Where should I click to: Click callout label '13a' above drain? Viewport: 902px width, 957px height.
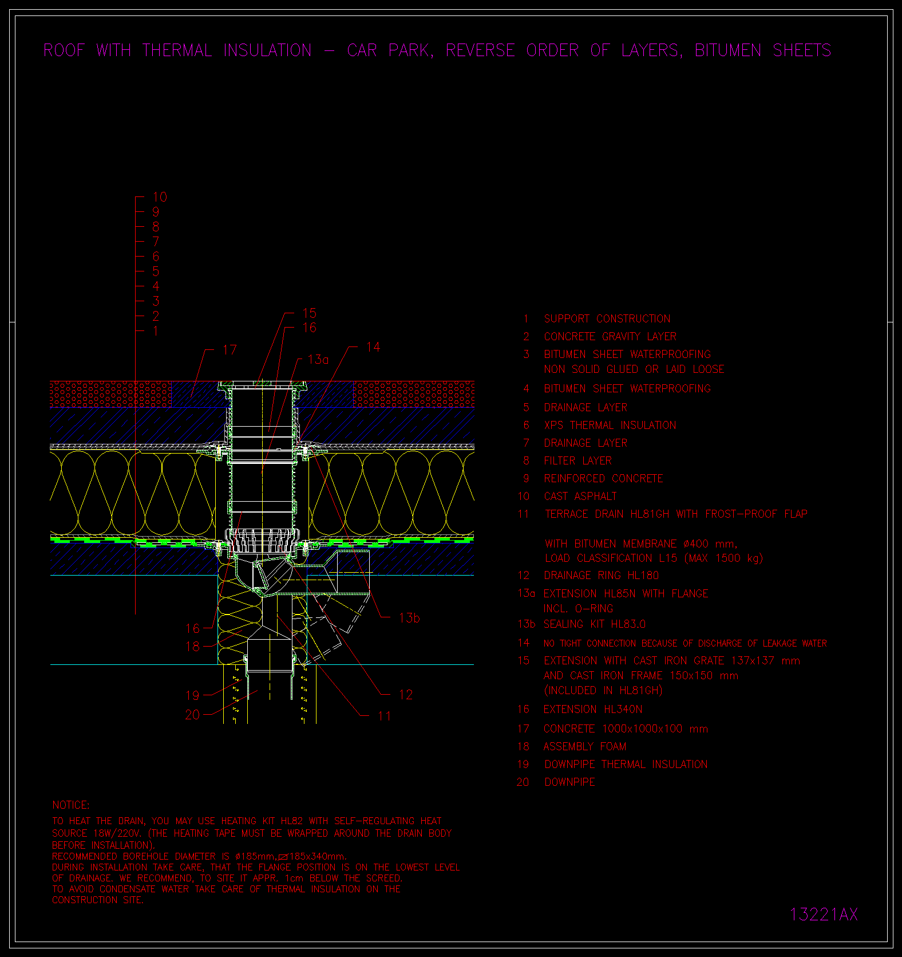pyautogui.click(x=319, y=360)
